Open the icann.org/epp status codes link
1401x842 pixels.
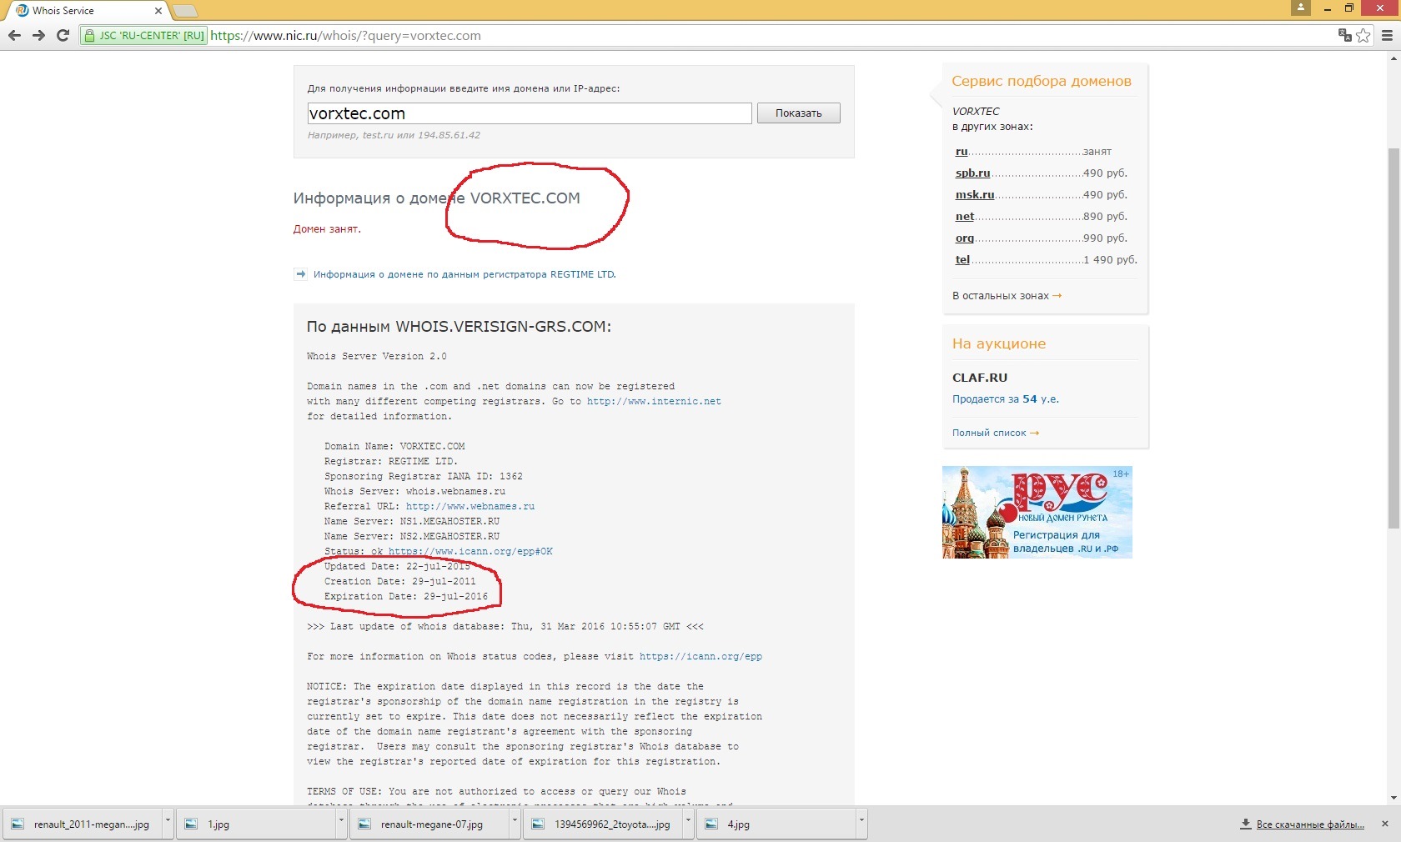(700, 656)
